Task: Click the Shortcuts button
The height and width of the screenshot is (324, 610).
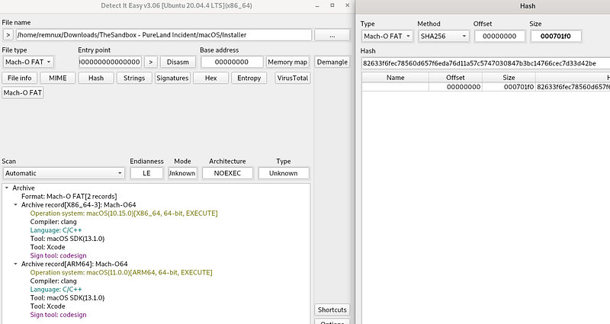Action: pyautogui.click(x=332, y=310)
